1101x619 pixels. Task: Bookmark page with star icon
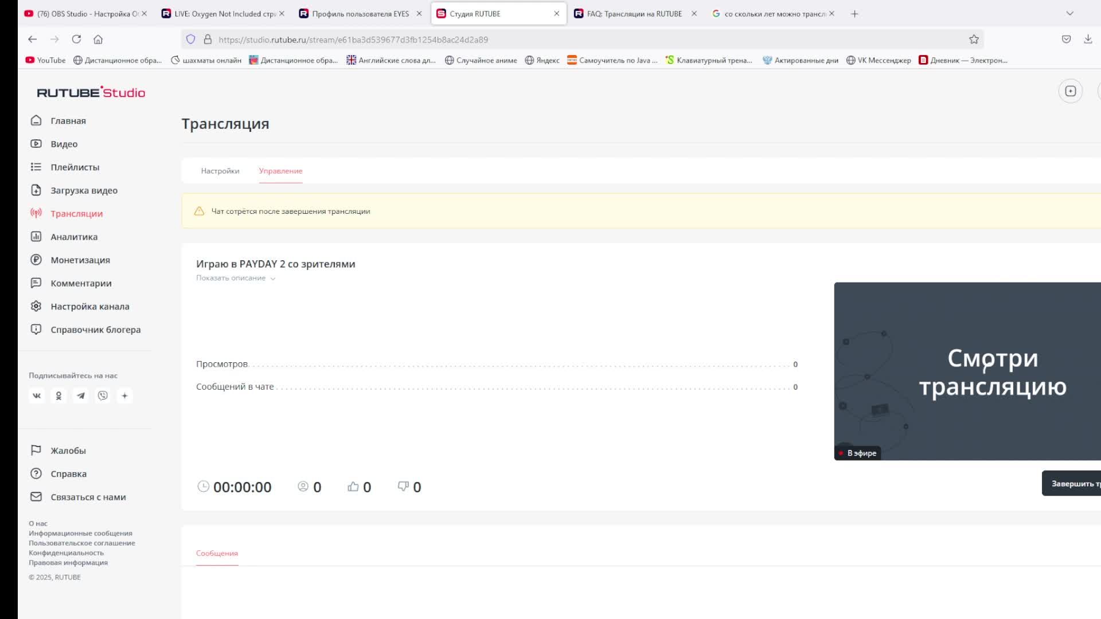click(x=974, y=40)
